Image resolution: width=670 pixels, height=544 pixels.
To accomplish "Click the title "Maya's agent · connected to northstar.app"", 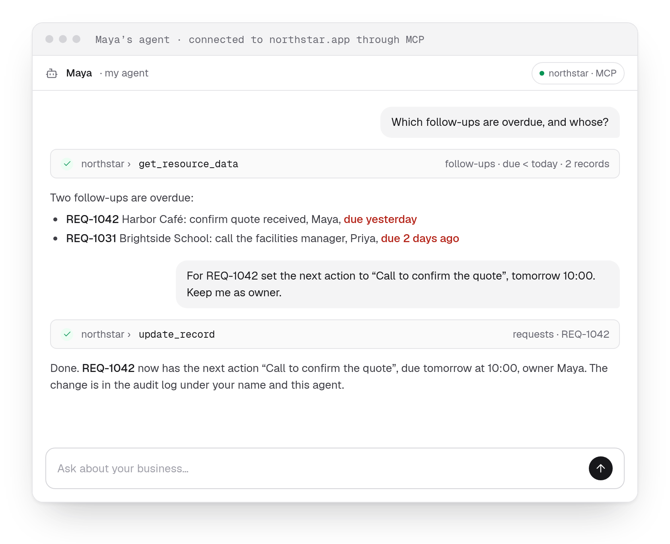I will click(x=259, y=39).
